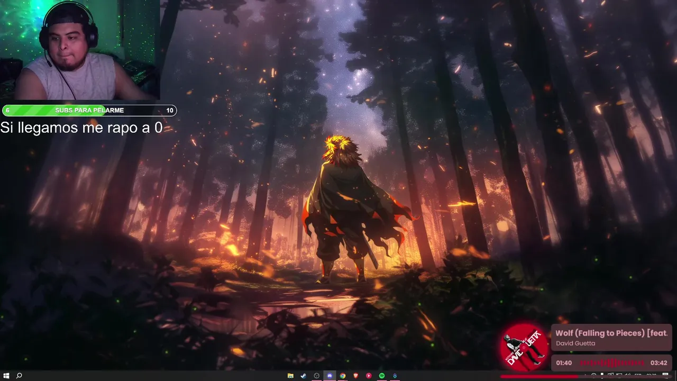The image size is (677, 381).
Task: Switch to Discord in the taskbar
Action: (x=330, y=376)
